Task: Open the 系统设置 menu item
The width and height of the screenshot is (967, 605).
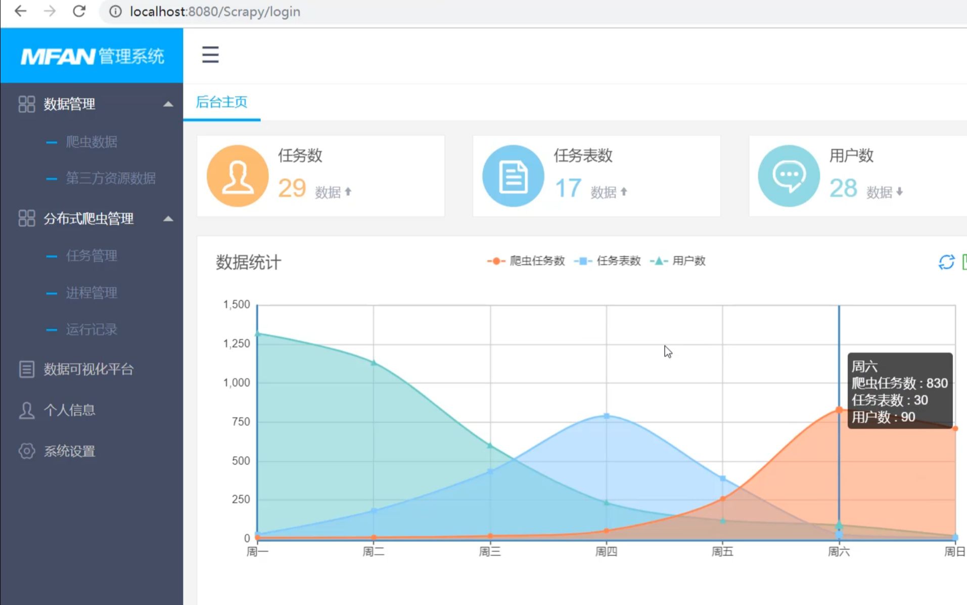Action: (69, 451)
